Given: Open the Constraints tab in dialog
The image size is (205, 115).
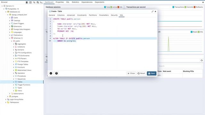Looking at the screenshot, I should 82,15.
